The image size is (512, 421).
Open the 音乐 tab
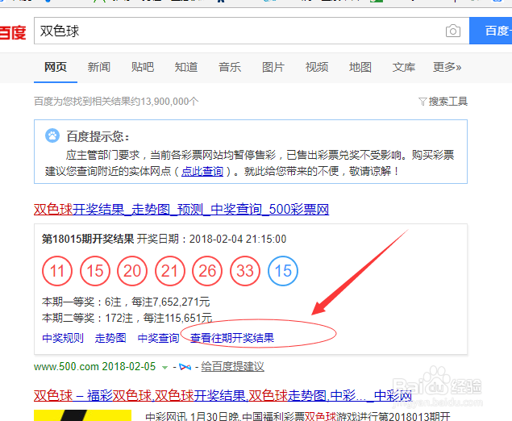click(x=230, y=67)
